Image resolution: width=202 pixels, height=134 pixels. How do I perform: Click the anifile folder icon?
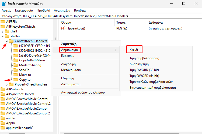[x=3, y=118]
